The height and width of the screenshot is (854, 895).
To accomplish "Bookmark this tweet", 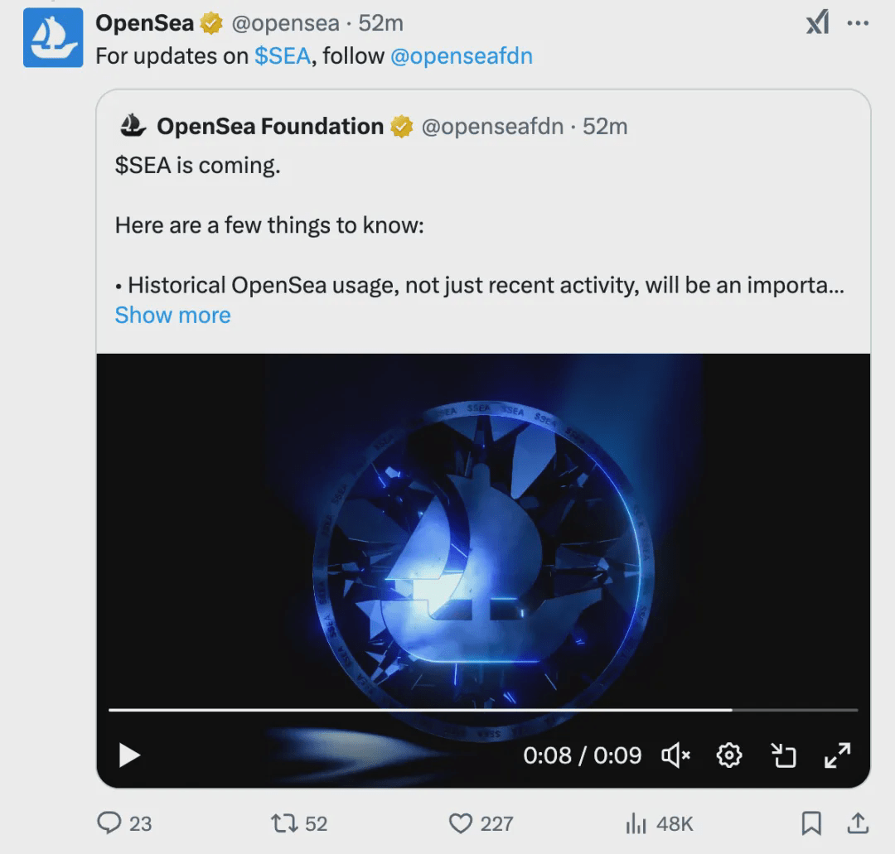I will [811, 823].
